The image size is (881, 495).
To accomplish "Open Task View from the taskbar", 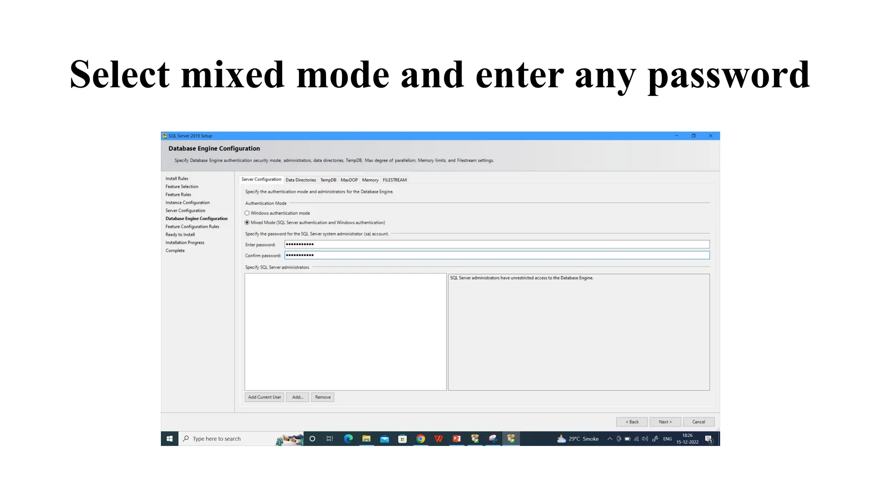I will pyautogui.click(x=330, y=439).
